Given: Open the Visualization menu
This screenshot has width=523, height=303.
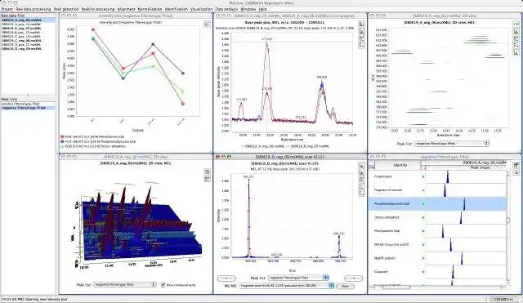Looking at the screenshot, I should click(x=201, y=9).
